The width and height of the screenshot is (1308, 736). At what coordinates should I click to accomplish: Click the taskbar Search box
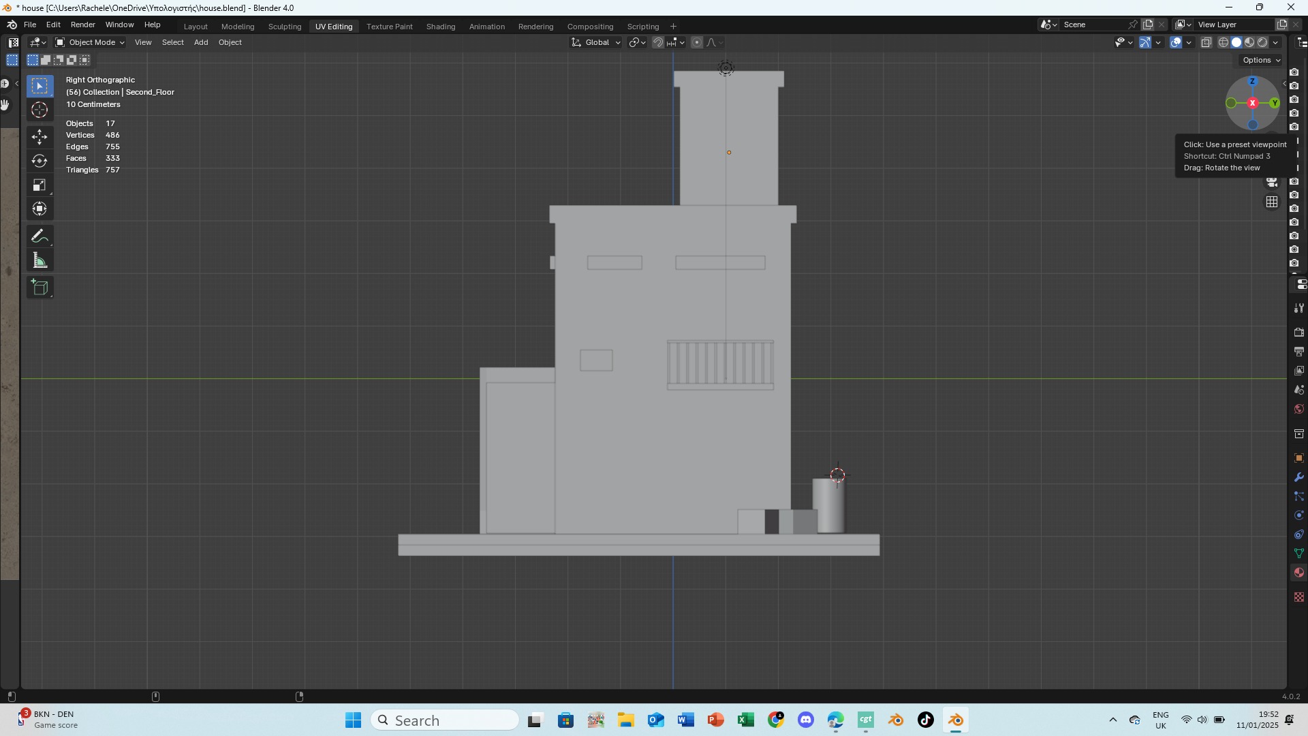[445, 720]
